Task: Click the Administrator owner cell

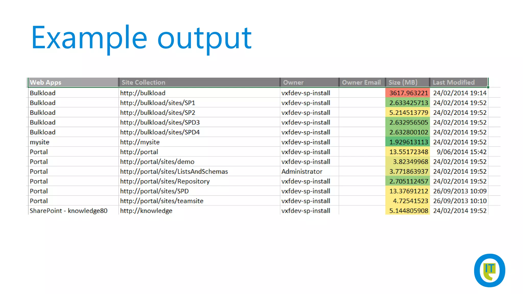Action: click(x=310, y=171)
